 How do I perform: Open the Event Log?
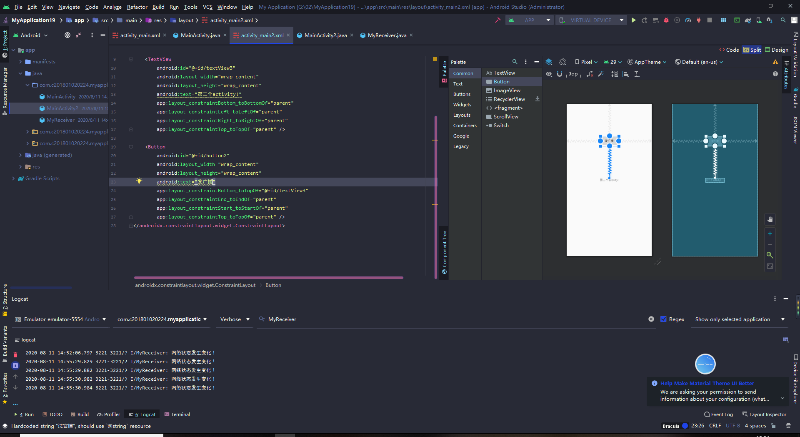coord(718,414)
